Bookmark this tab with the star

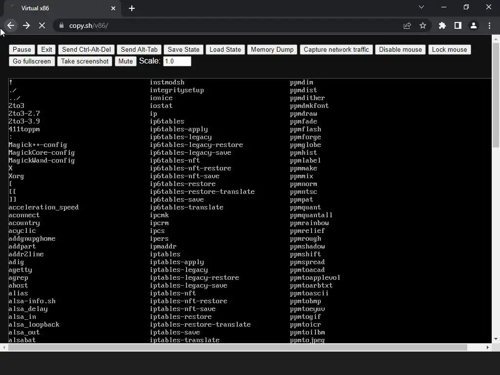[x=423, y=25]
